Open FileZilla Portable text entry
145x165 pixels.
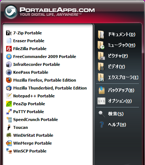[x=30, y=49]
